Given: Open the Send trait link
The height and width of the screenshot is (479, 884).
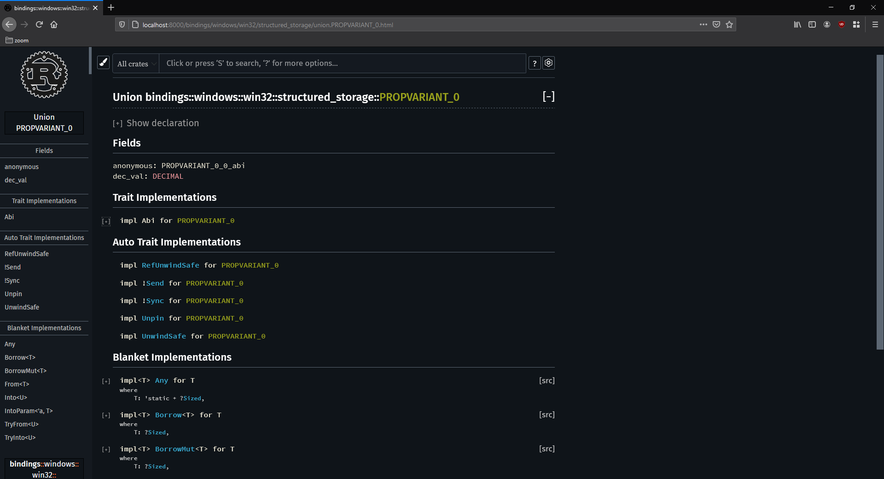Looking at the screenshot, I should 155,283.
